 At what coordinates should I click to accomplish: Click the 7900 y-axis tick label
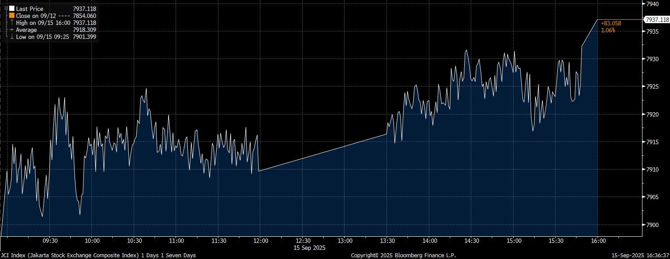click(x=652, y=225)
